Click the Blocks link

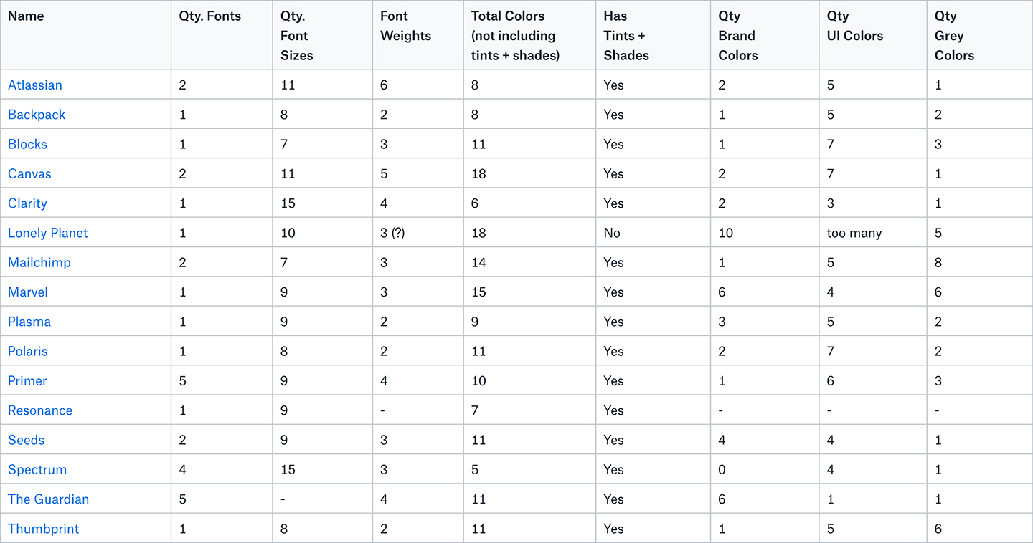[27, 144]
